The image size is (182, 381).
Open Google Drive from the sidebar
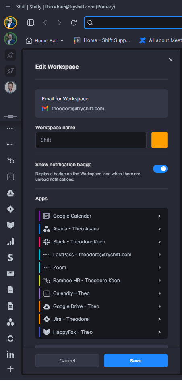pos(10,193)
